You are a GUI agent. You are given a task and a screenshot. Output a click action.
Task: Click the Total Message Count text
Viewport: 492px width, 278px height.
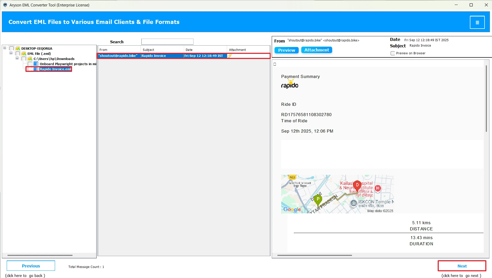(86, 267)
